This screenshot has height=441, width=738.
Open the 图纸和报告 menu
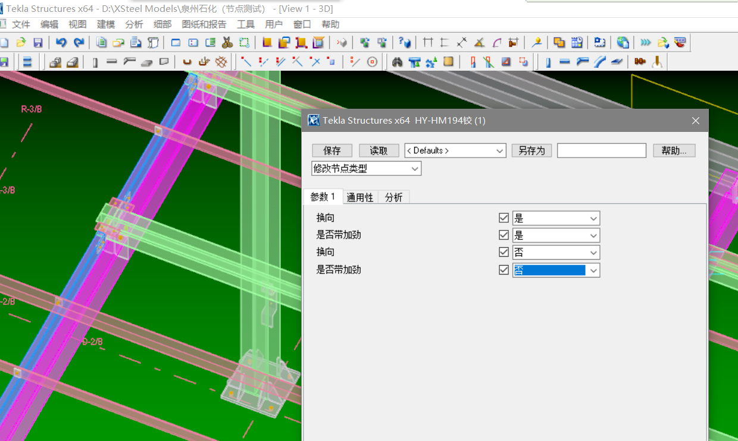click(204, 24)
